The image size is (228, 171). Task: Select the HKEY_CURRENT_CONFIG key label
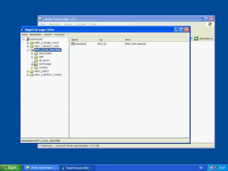(x=48, y=75)
